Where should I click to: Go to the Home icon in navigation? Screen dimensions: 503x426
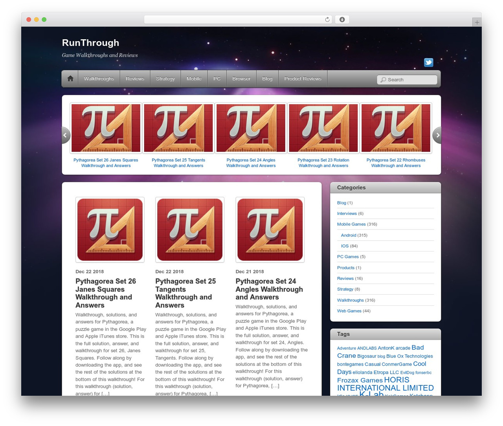click(x=70, y=79)
